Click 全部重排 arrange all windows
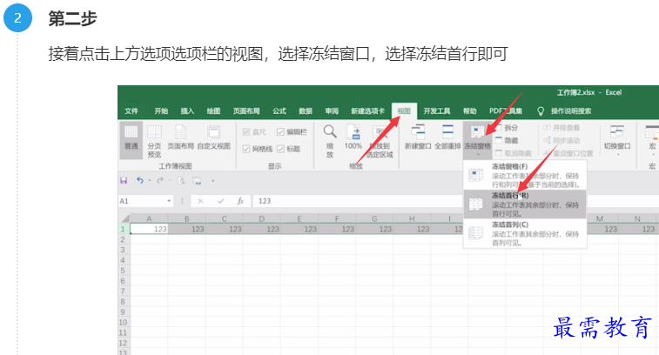This screenshot has width=659, height=355. (x=447, y=137)
